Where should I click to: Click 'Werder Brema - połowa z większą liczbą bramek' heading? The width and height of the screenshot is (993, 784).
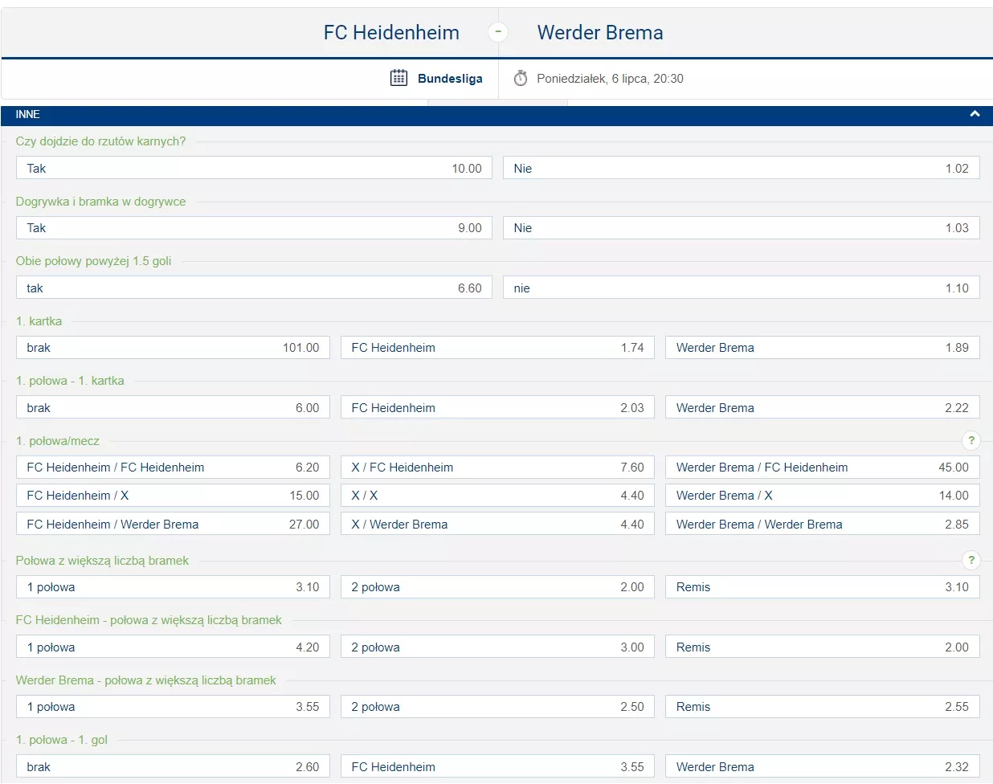coord(145,680)
